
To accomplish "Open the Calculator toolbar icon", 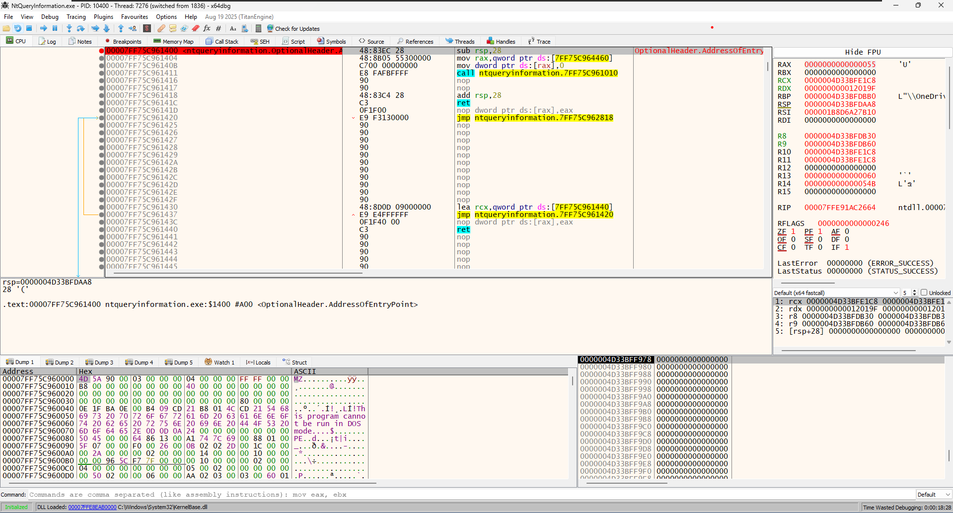I will tap(258, 28).
